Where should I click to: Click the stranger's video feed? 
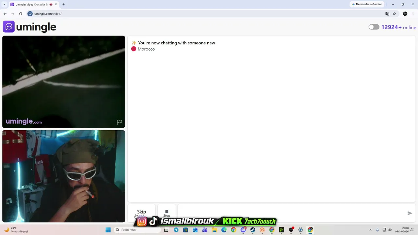coord(64,82)
